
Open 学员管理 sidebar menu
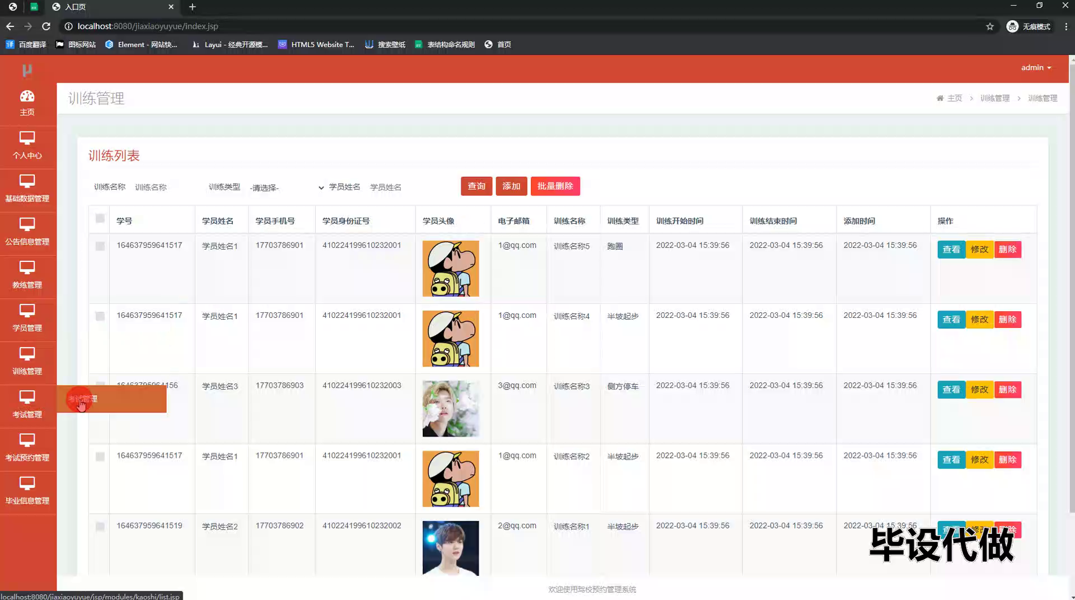click(27, 319)
